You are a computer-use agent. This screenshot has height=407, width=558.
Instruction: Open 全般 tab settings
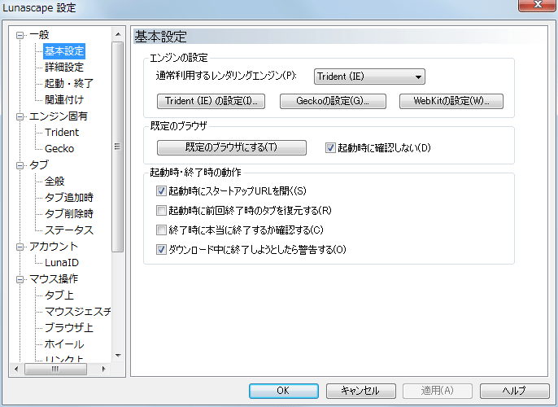point(54,182)
